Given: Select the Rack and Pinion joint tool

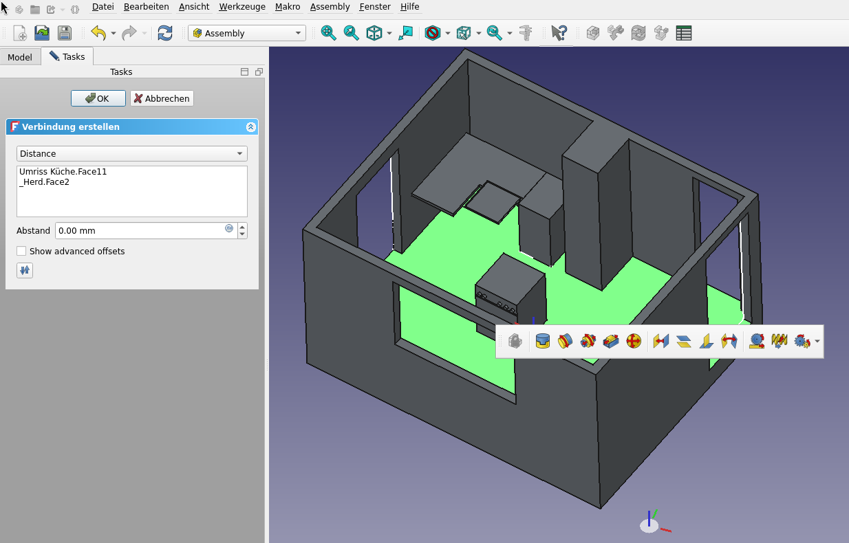Looking at the screenshot, I should pyautogui.click(x=757, y=341).
